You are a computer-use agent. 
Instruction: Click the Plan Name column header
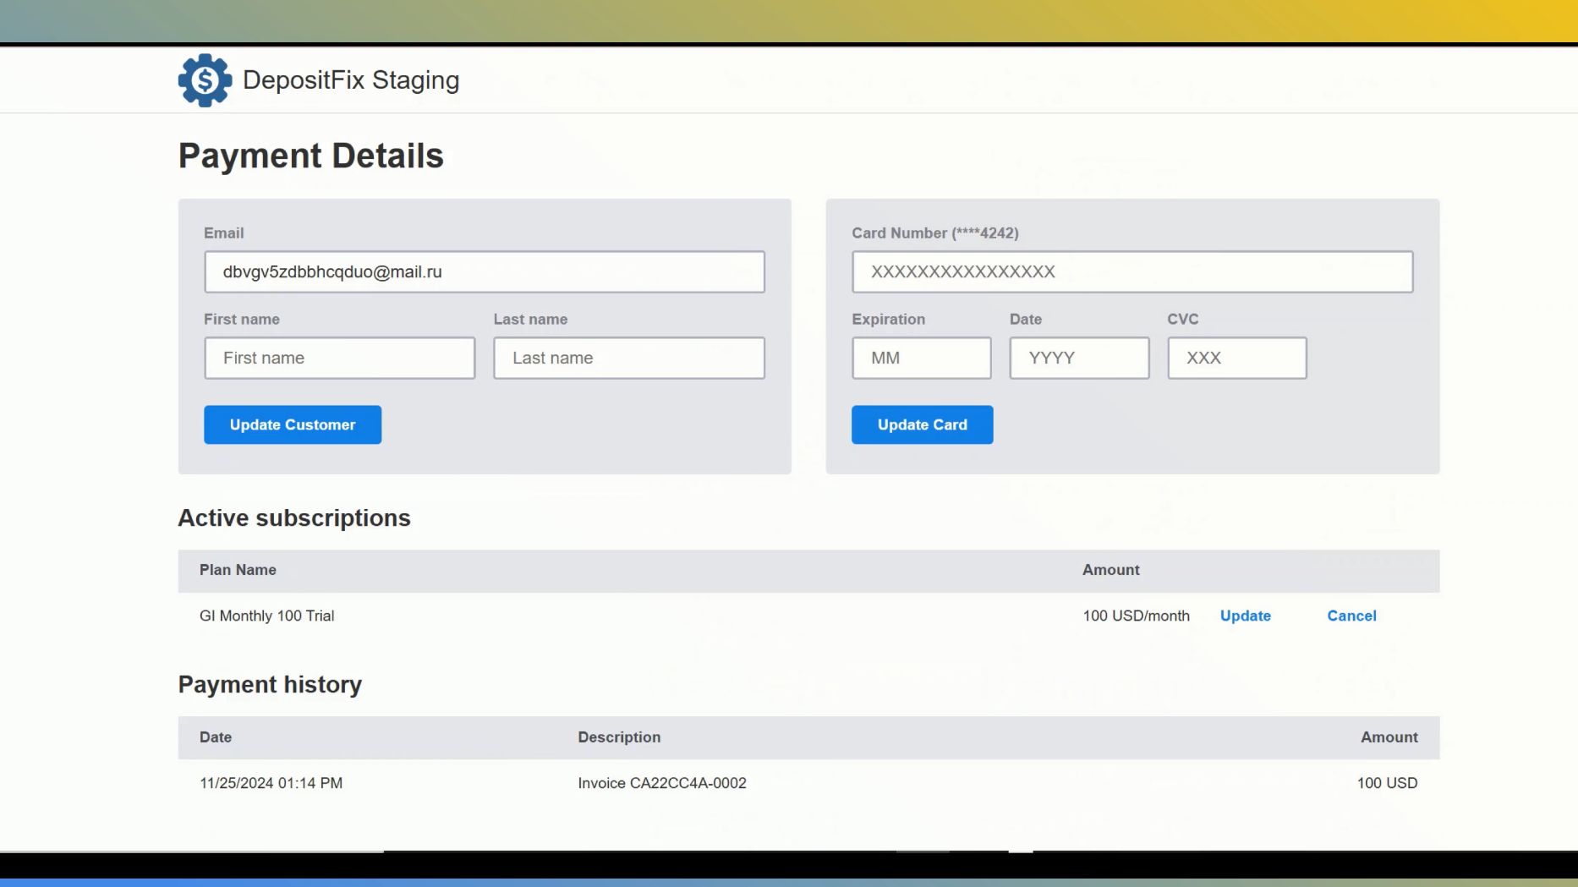click(238, 571)
